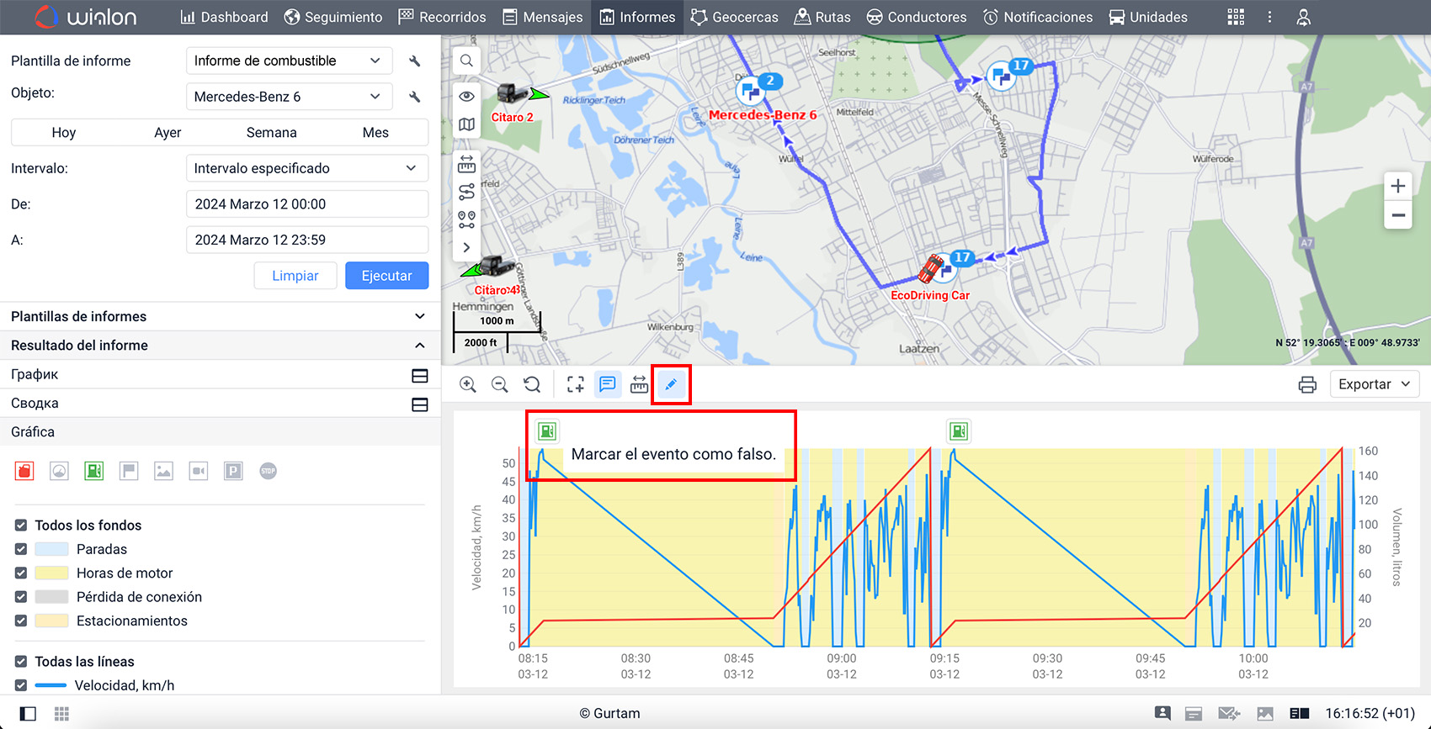Uncheck the Paradas checkbox
The image size is (1431, 729).
coord(21,549)
